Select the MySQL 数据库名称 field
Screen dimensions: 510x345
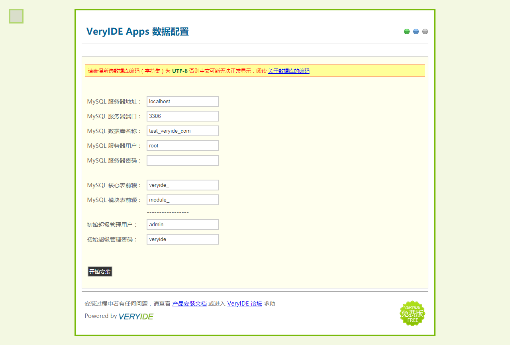182,131
